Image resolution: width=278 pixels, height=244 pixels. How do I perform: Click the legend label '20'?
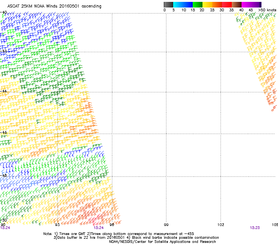pos(202,10)
